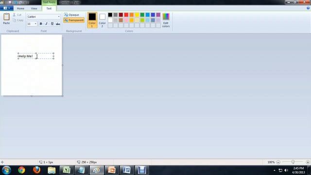Open Edit colors dialog
Viewport: 311px width, 175px height.
(x=166, y=20)
